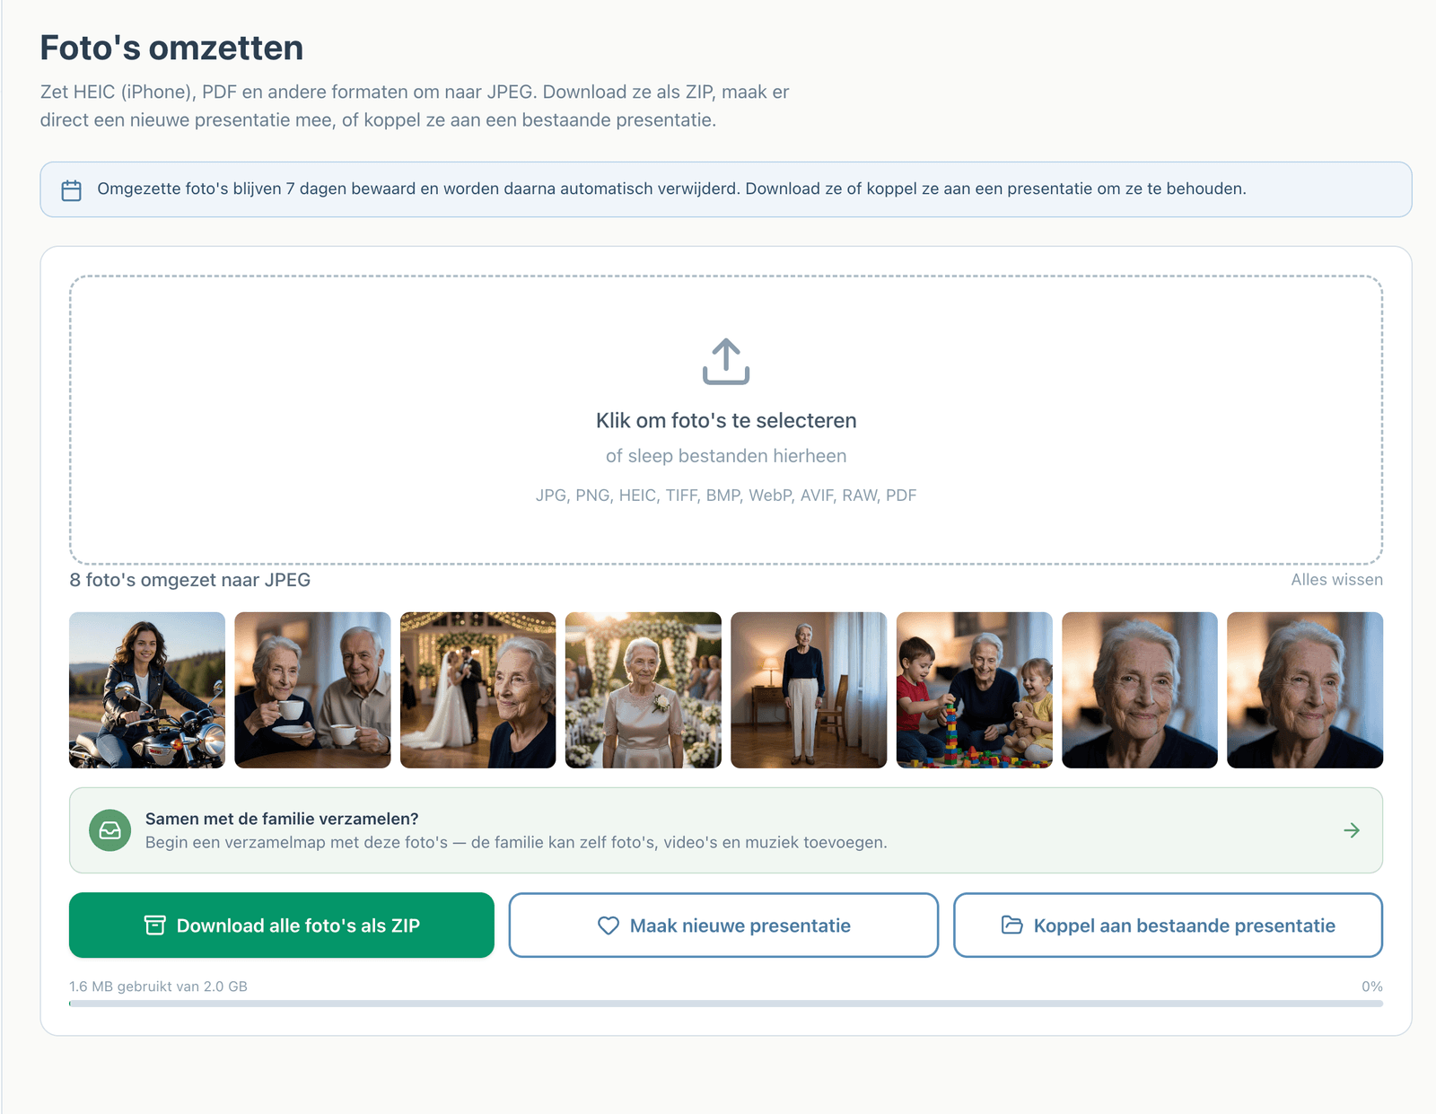Click the storage usage progress bar
Screen dimensions: 1436x1114
tap(726, 1004)
